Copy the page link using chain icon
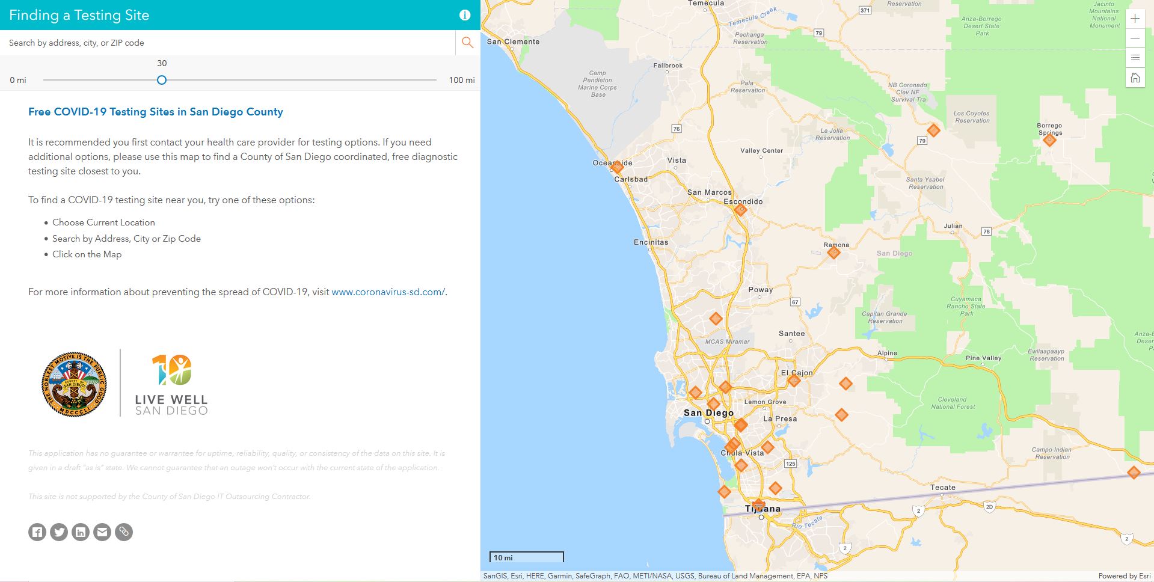Image resolution: width=1154 pixels, height=582 pixels. 124,532
